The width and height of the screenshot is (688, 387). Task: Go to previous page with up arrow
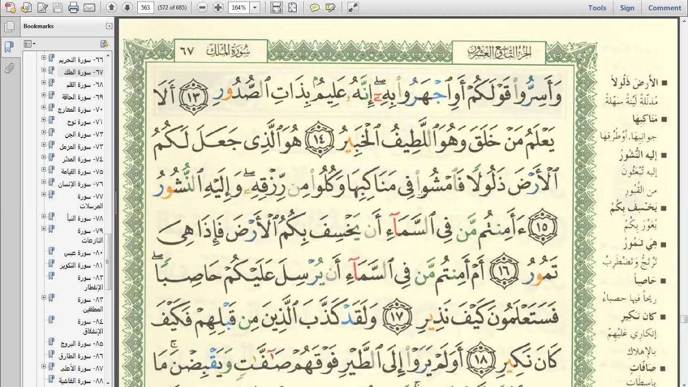click(x=111, y=8)
